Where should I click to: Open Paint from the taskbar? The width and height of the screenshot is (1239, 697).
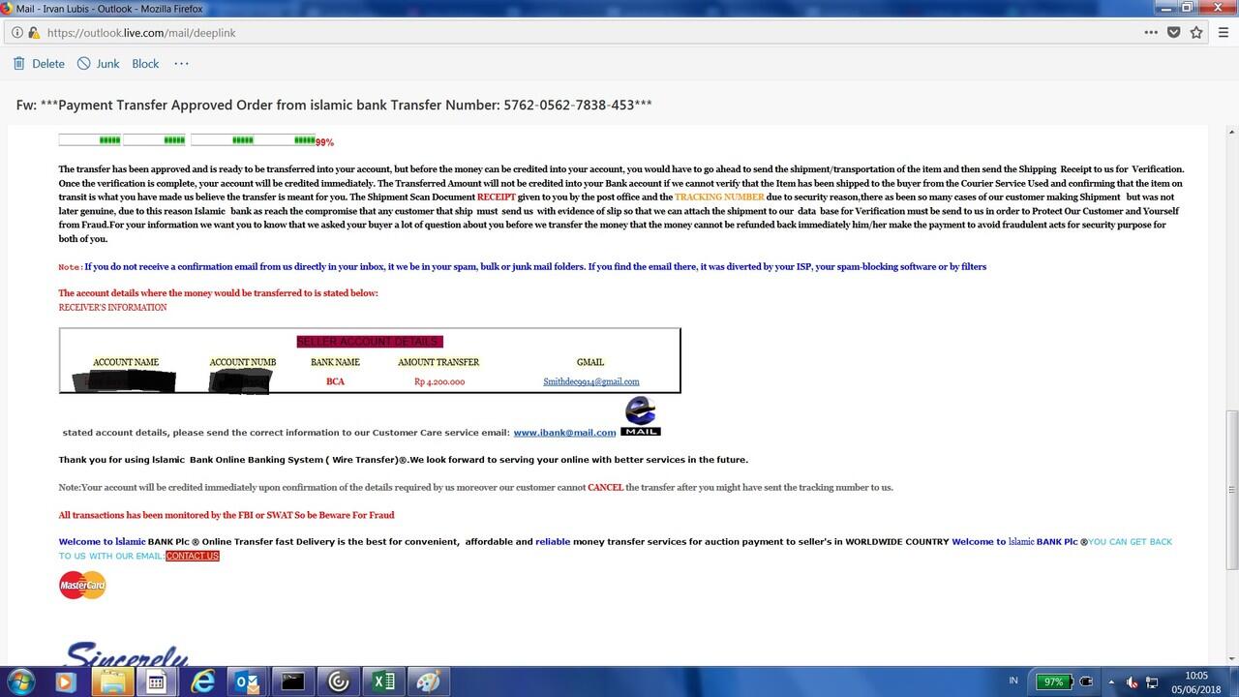429,682
